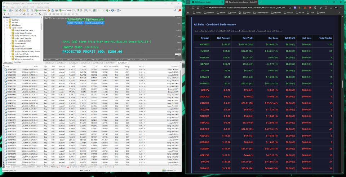Image resolution: width=346 pixels, height=177 pixels.
Task: Select the text label A tool
Action: click(x=32, y=14)
